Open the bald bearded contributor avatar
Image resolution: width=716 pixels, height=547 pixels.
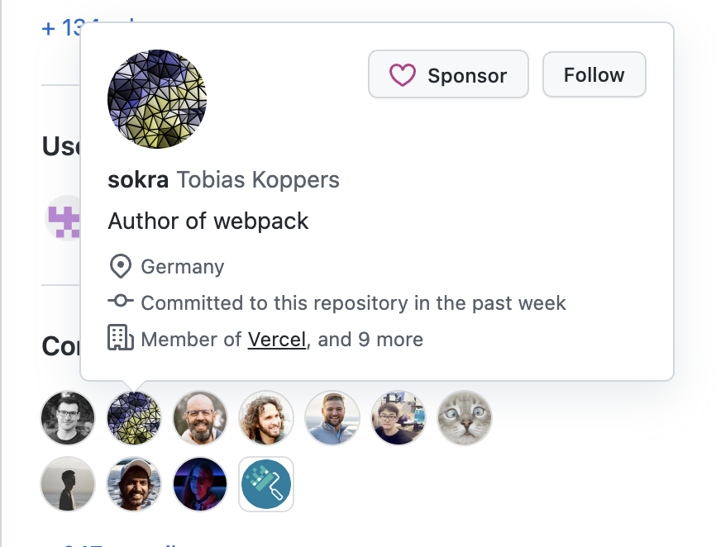tap(200, 418)
